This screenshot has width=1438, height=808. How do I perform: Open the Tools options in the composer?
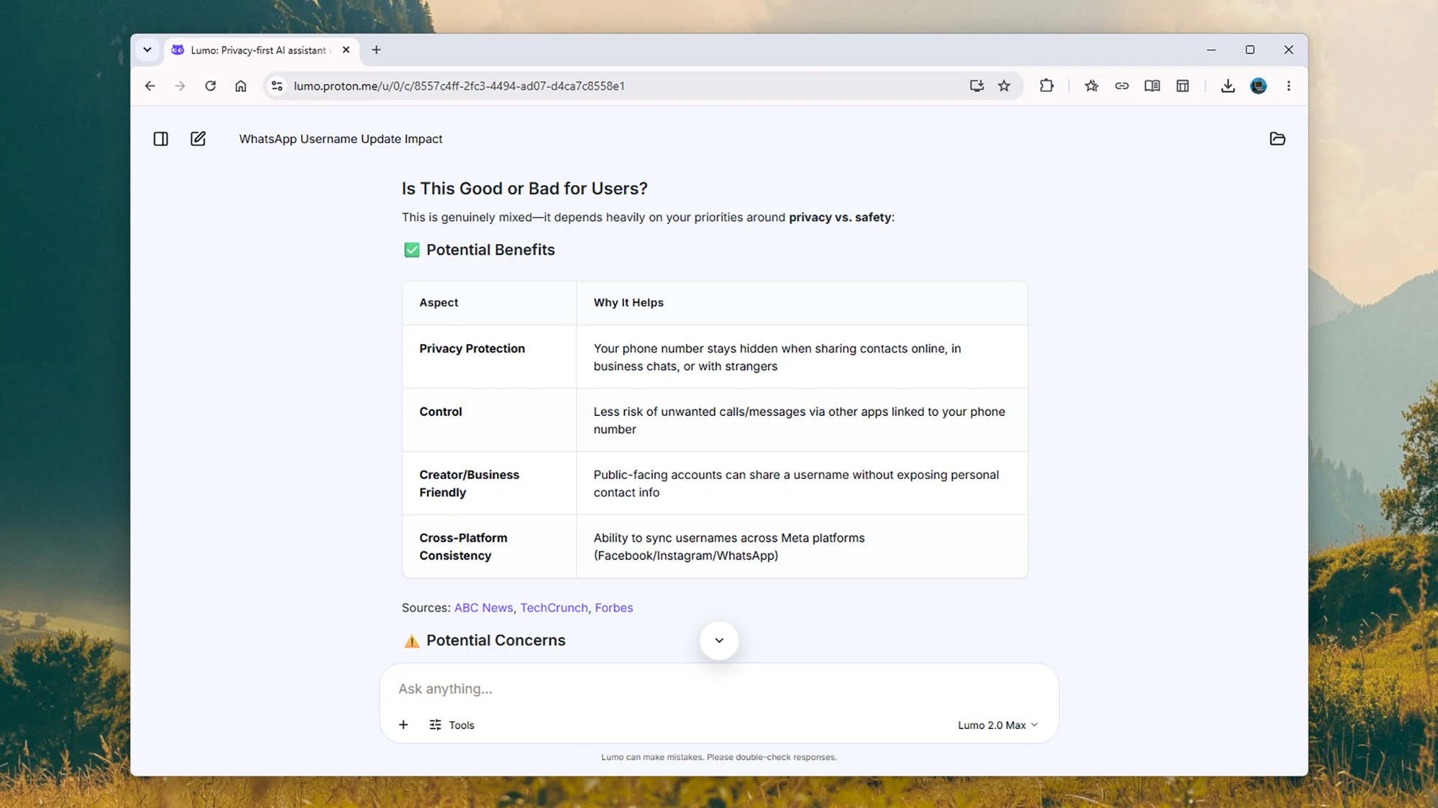452,725
